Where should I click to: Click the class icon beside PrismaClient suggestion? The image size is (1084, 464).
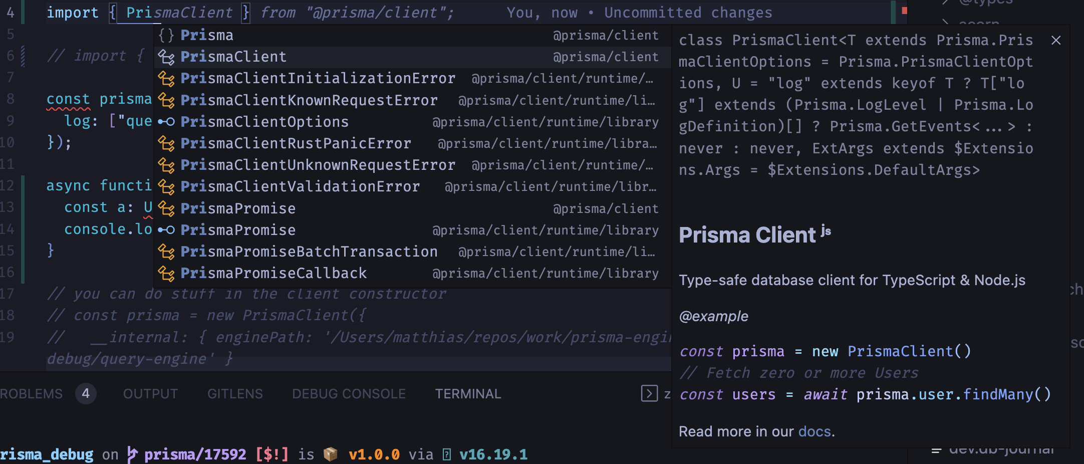click(167, 57)
